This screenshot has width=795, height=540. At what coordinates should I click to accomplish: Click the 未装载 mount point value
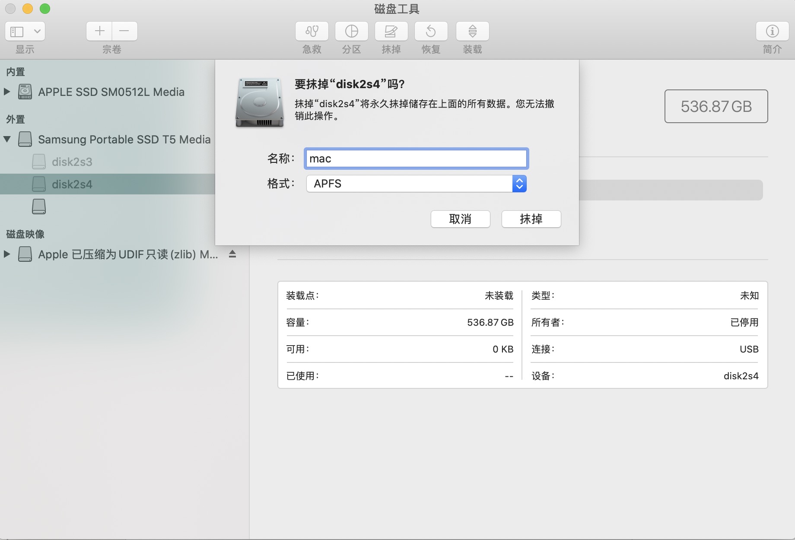(499, 295)
